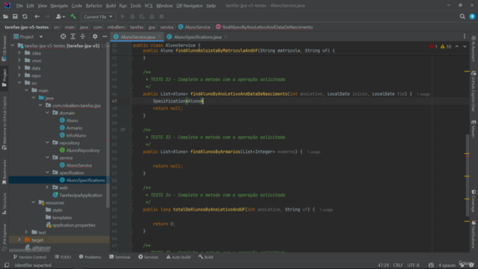Open the TODO tool window
The width and height of the screenshot is (478, 269).
tap(63, 257)
